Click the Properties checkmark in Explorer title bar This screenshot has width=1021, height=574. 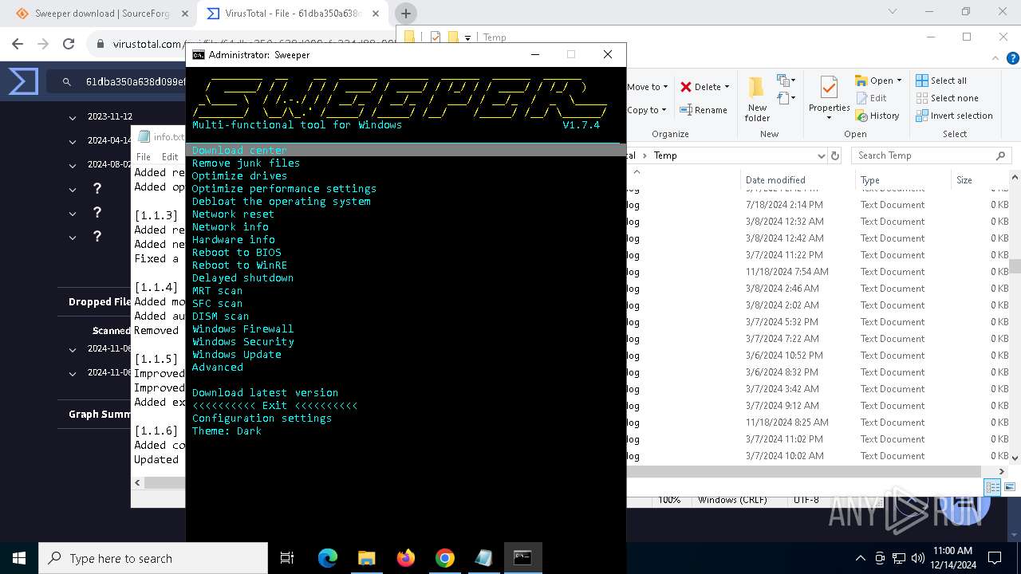tap(435, 37)
